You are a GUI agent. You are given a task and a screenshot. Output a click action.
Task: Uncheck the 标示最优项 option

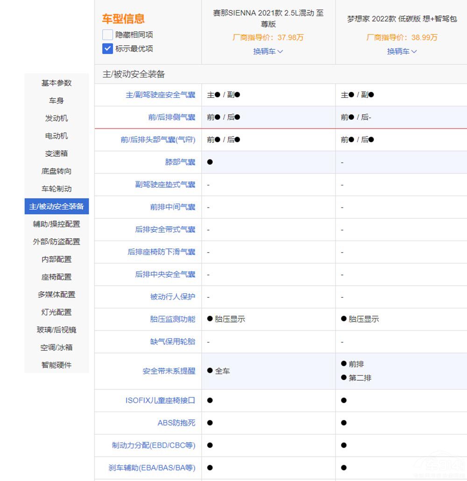[107, 48]
